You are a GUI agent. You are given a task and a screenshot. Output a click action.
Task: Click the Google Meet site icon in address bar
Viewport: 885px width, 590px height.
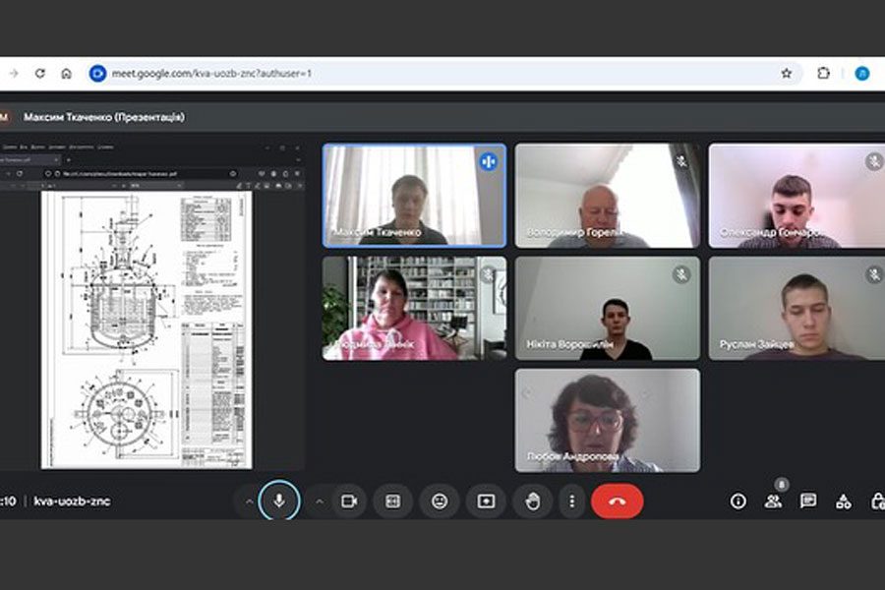pyautogui.click(x=97, y=74)
